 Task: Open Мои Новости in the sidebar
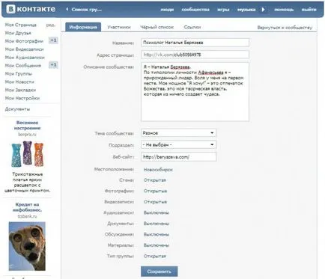click(x=19, y=82)
